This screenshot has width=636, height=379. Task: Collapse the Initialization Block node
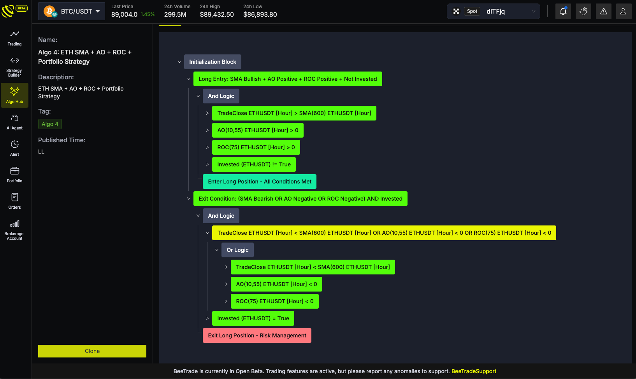(x=179, y=62)
